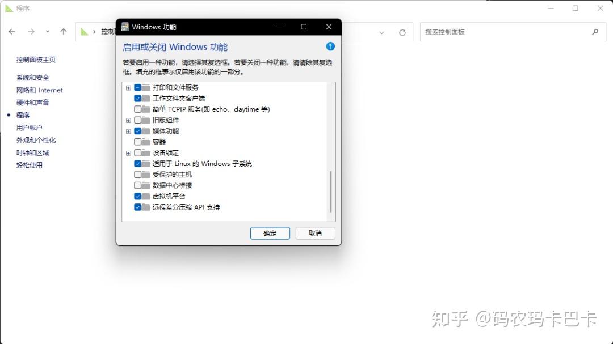Click folder icon of 容器 row
Image resolution: width=613 pixels, height=344 pixels.
point(146,142)
